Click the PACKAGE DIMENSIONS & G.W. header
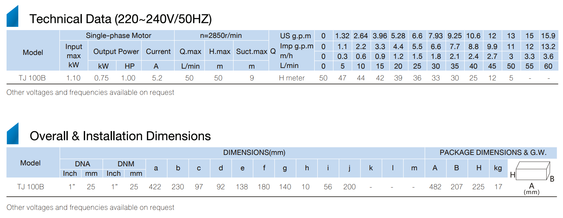Image resolution: width=563 pixels, height=218 pixels. (493, 152)
